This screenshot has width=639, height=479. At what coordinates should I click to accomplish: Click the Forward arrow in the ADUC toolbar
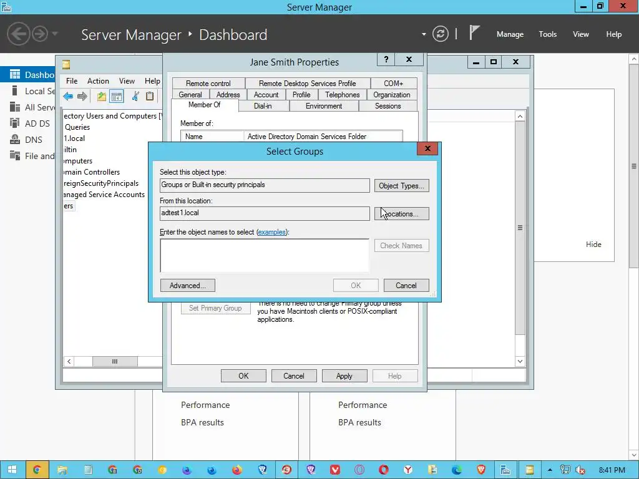point(82,97)
